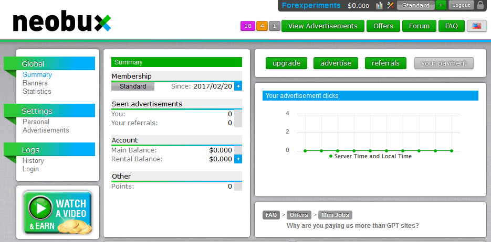
Task: Click 'Why are you paying us more than GPT sites?'
Action: 353,225
